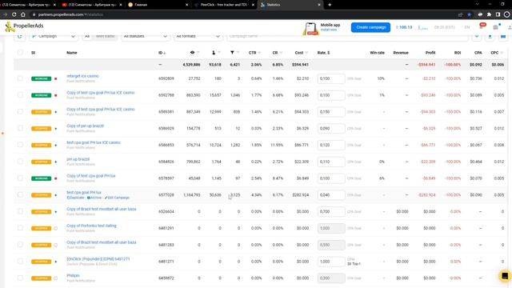Bookmark page with the star icon
The height and width of the screenshot is (288, 512).
[x=470, y=14]
